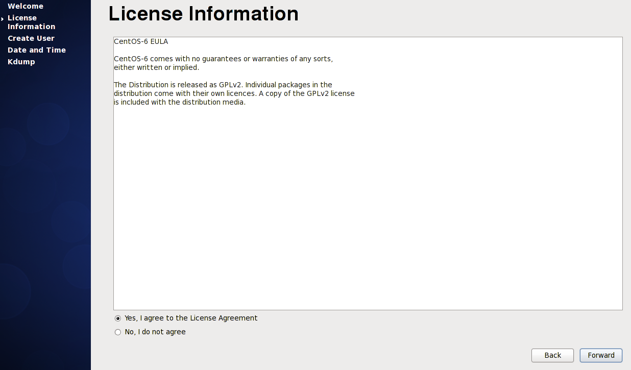The height and width of the screenshot is (370, 631).
Task: Click the current-step arrow beside License Information
Action: click(x=3, y=18)
